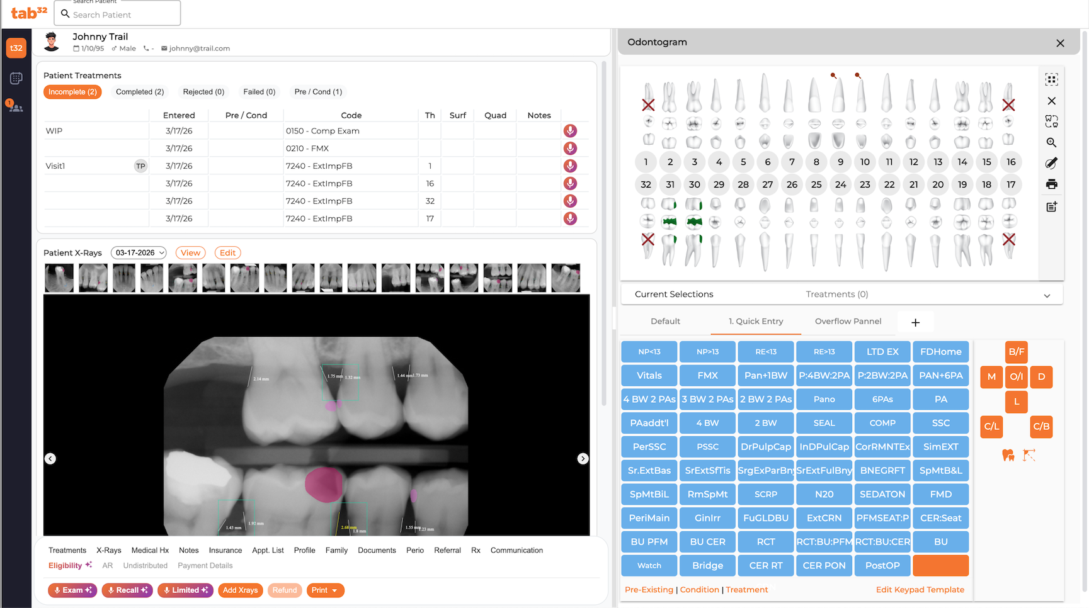Viewport: 1089px width, 608px height.
Task: Select the first x-ray thumbnail
Action: 59,278
